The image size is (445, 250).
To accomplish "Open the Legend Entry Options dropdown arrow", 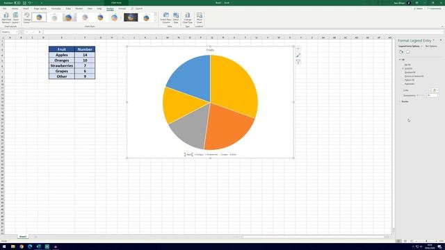I will point(421,47).
